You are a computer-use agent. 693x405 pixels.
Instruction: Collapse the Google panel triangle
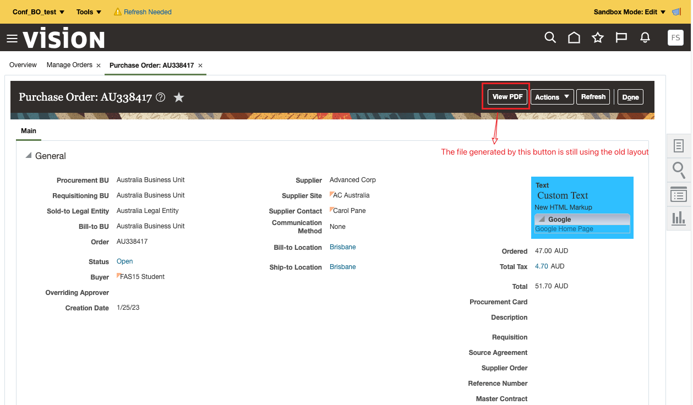point(542,219)
